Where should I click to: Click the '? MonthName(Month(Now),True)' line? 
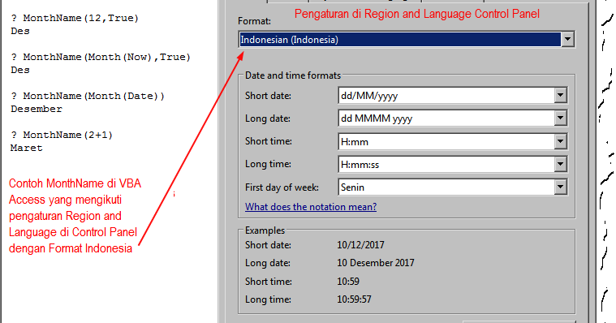click(101, 57)
